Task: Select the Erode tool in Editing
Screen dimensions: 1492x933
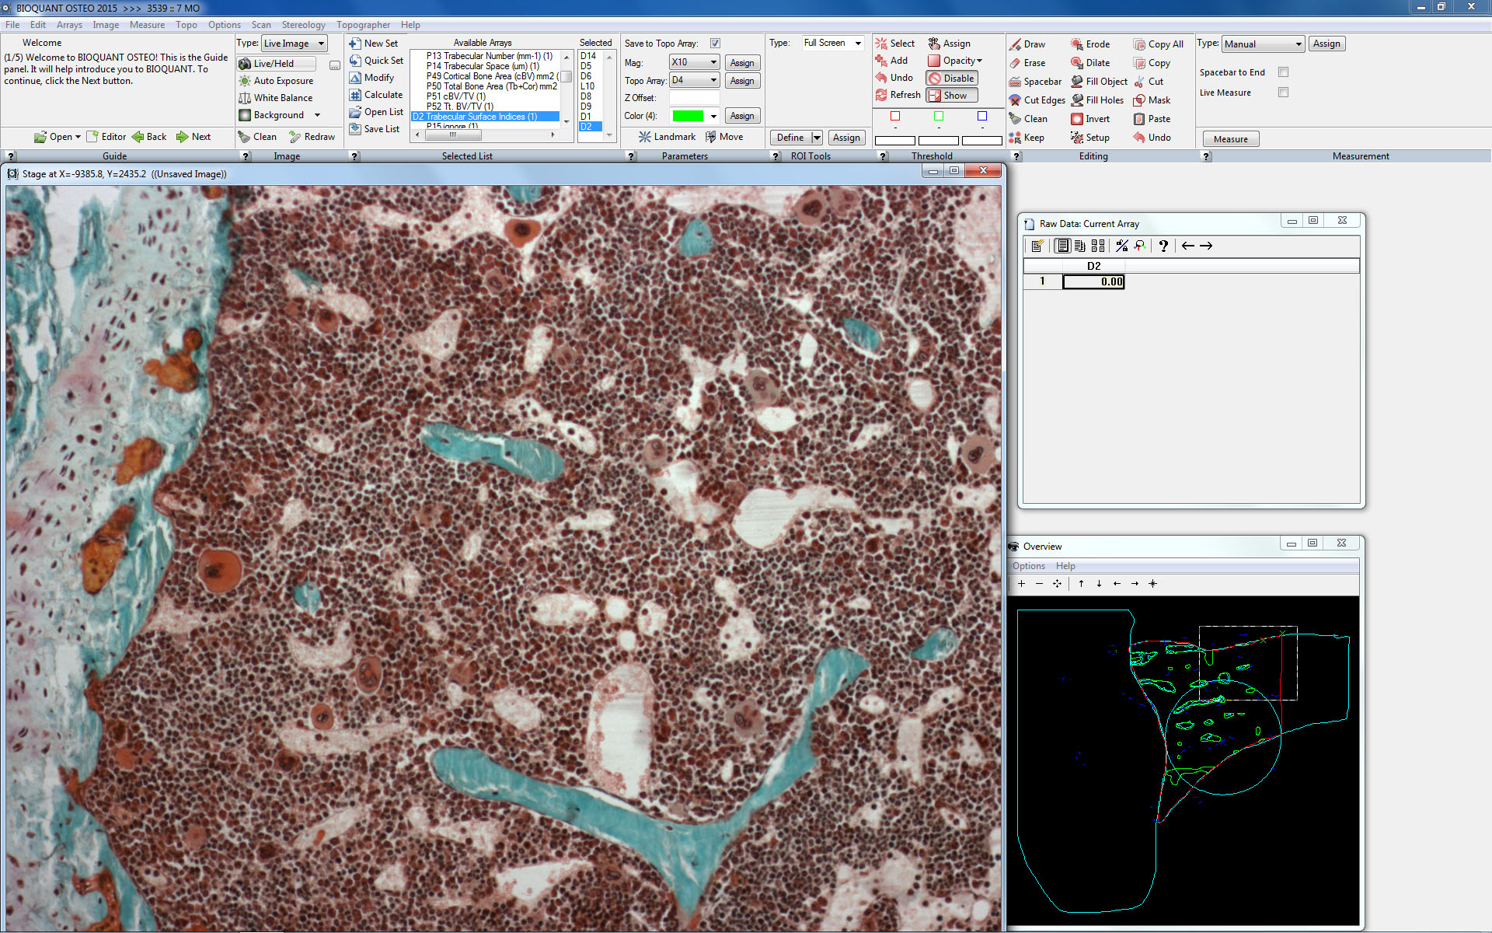Action: tap(1077, 44)
